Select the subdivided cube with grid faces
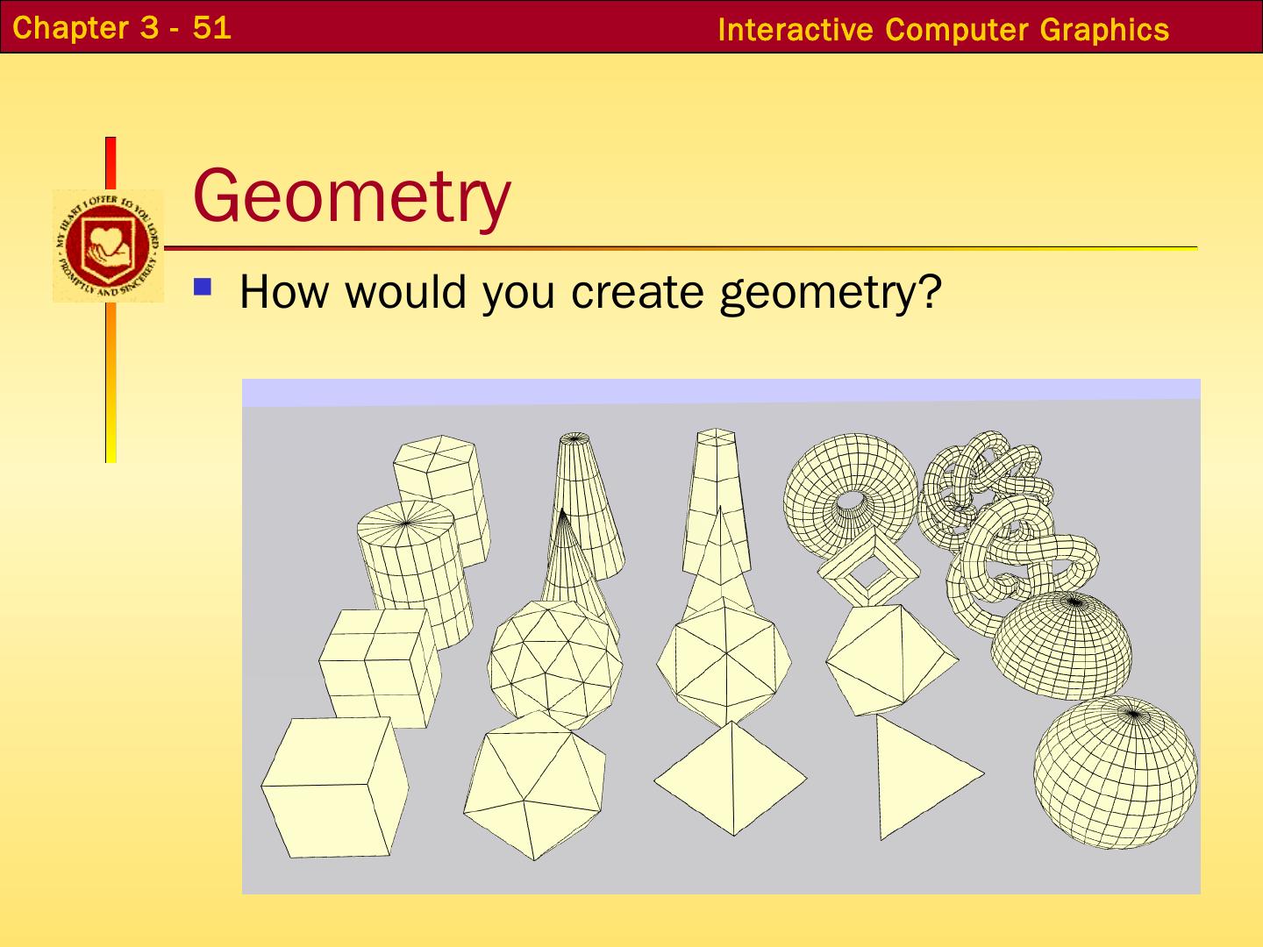 378,664
